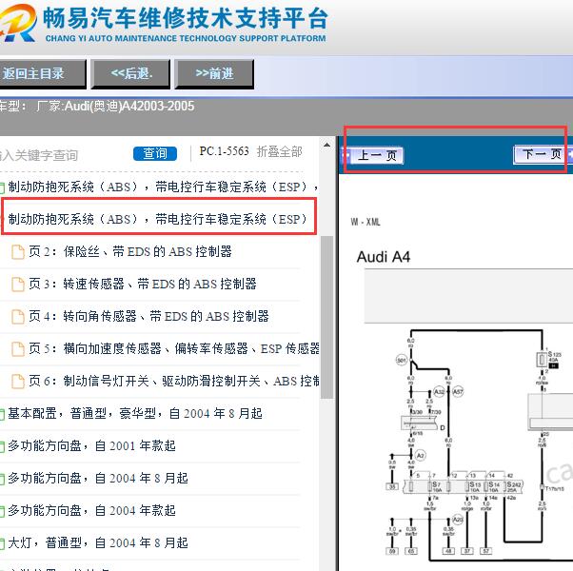
Task: Click page icon beside 页 5
Action: click(17, 349)
